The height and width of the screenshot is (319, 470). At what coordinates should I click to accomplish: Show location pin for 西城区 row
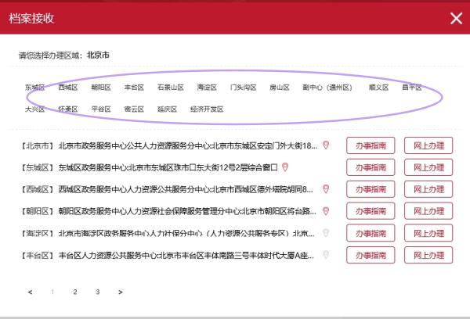click(x=326, y=189)
